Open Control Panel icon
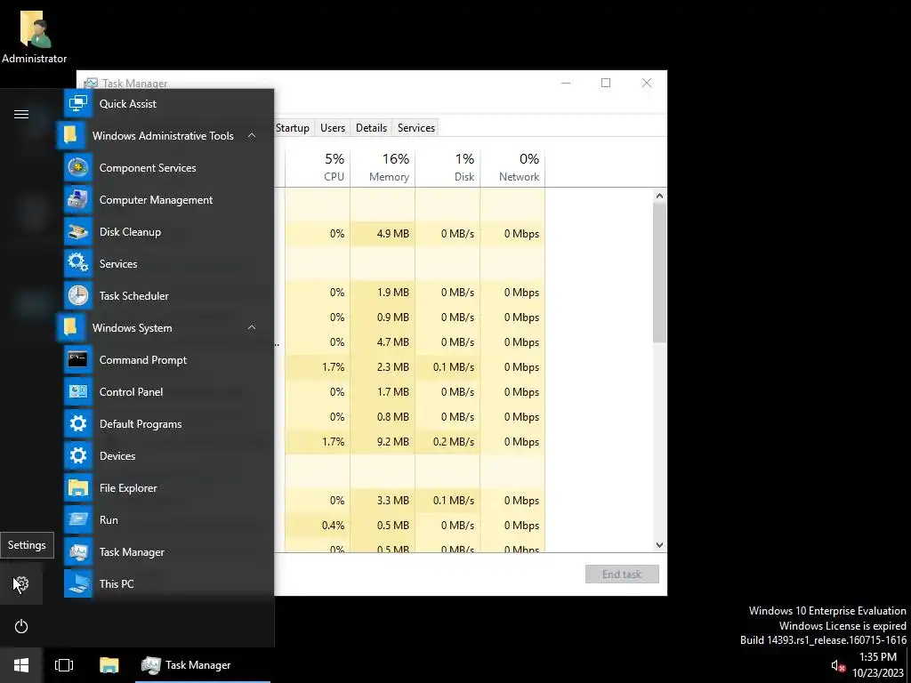The height and width of the screenshot is (683, 911). click(78, 392)
